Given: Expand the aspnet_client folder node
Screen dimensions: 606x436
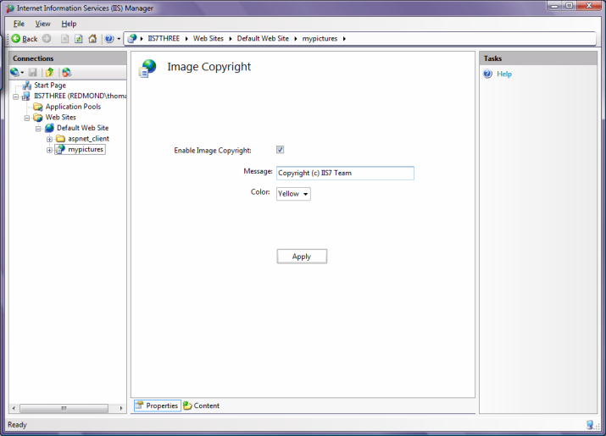Looking at the screenshot, I should [x=49, y=139].
